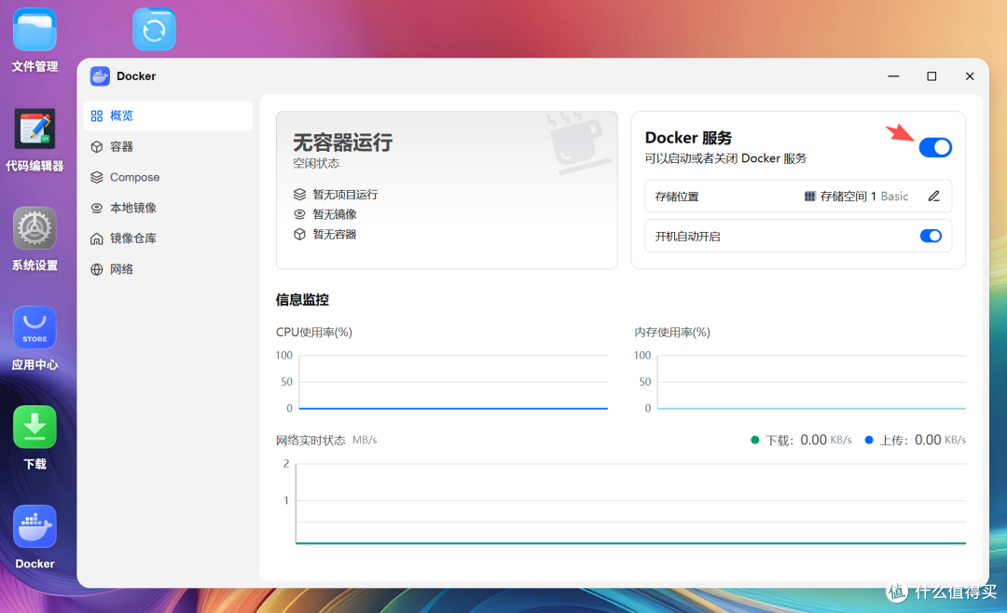Click the Compose layers icon in sidebar
This screenshot has height=613, width=1007.
coord(97,177)
